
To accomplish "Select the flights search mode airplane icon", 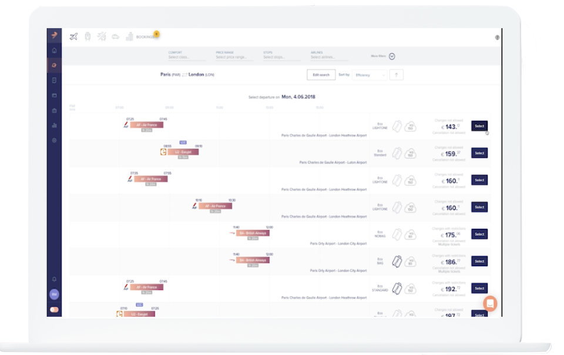I will tap(74, 36).
